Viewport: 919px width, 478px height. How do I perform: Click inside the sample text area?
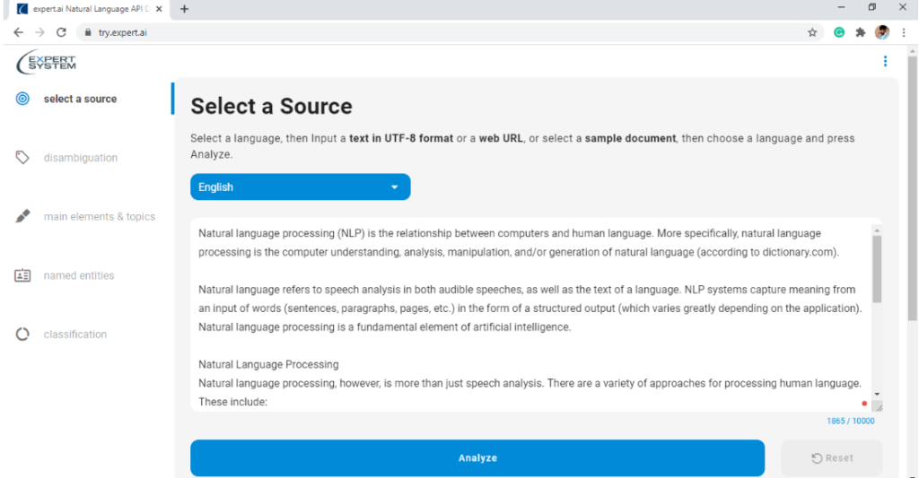pos(530,315)
